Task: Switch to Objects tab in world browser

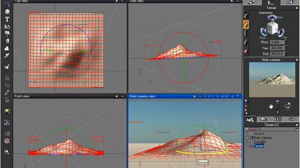Action: coord(250,119)
